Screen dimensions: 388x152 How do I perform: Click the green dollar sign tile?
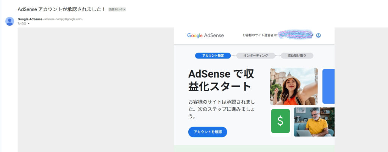(280, 121)
